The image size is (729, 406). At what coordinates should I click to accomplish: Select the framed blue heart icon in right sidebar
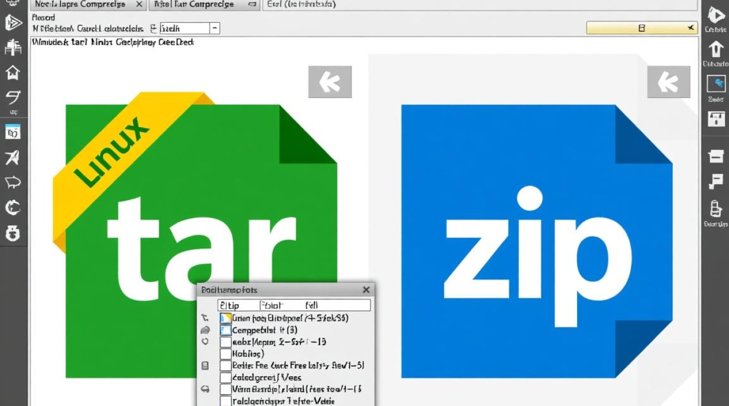[715, 84]
